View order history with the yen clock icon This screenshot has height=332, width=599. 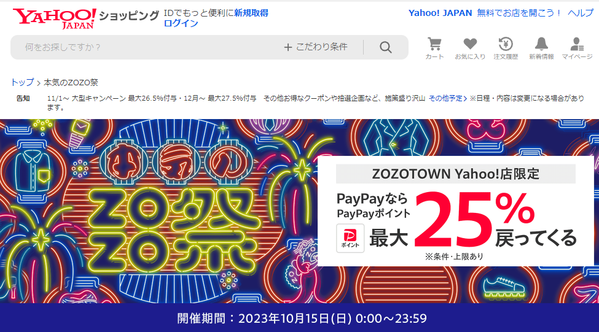tap(506, 48)
